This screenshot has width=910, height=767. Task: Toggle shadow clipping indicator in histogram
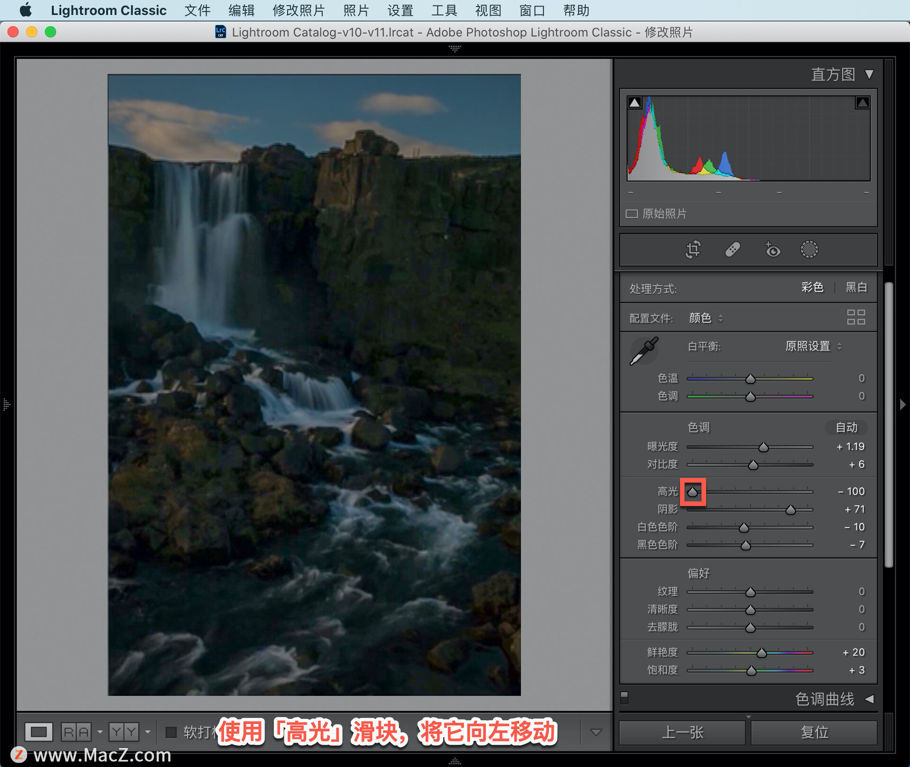pos(635,102)
